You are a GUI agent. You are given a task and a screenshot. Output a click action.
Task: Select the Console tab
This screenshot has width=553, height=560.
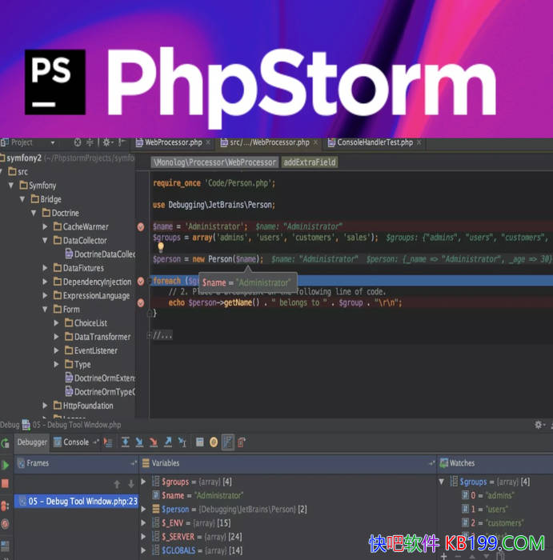[71, 442]
